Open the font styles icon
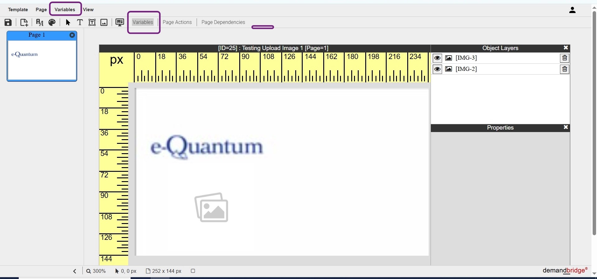This screenshot has width=597, height=279. pyautogui.click(x=40, y=22)
